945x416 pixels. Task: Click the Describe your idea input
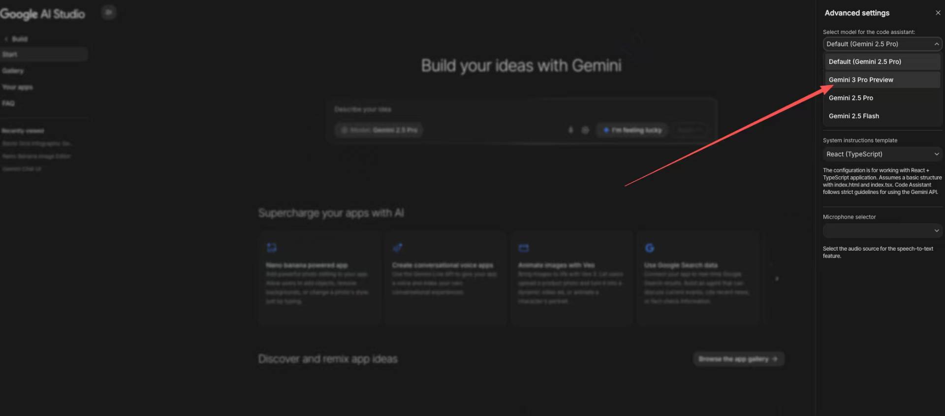pos(521,109)
